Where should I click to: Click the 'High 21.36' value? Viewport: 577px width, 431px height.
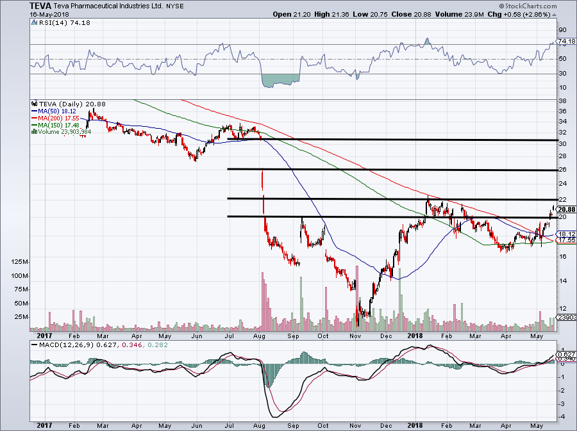tap(331, 14)
